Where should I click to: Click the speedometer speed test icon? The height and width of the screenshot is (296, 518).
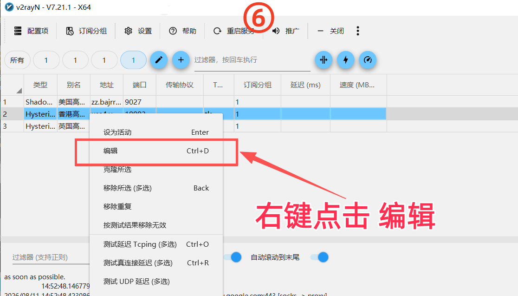[368, 60]
